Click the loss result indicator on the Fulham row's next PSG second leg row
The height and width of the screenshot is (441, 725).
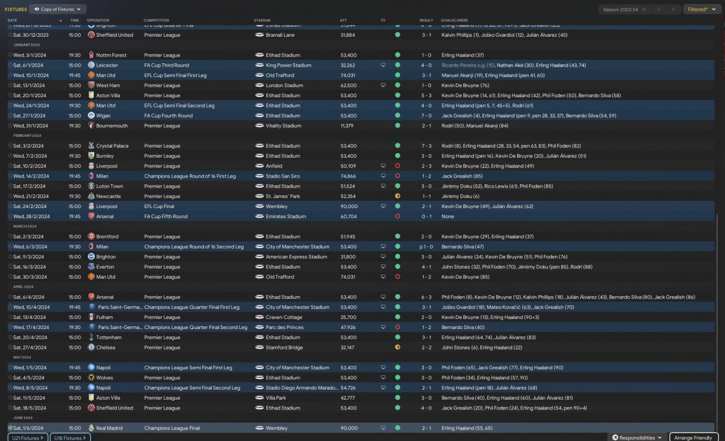(398, 327)
